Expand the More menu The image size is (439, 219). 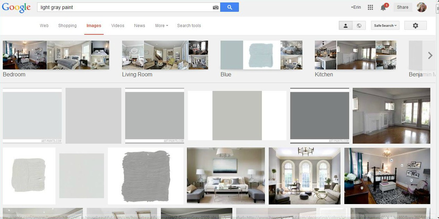click(x=161, y=25)
